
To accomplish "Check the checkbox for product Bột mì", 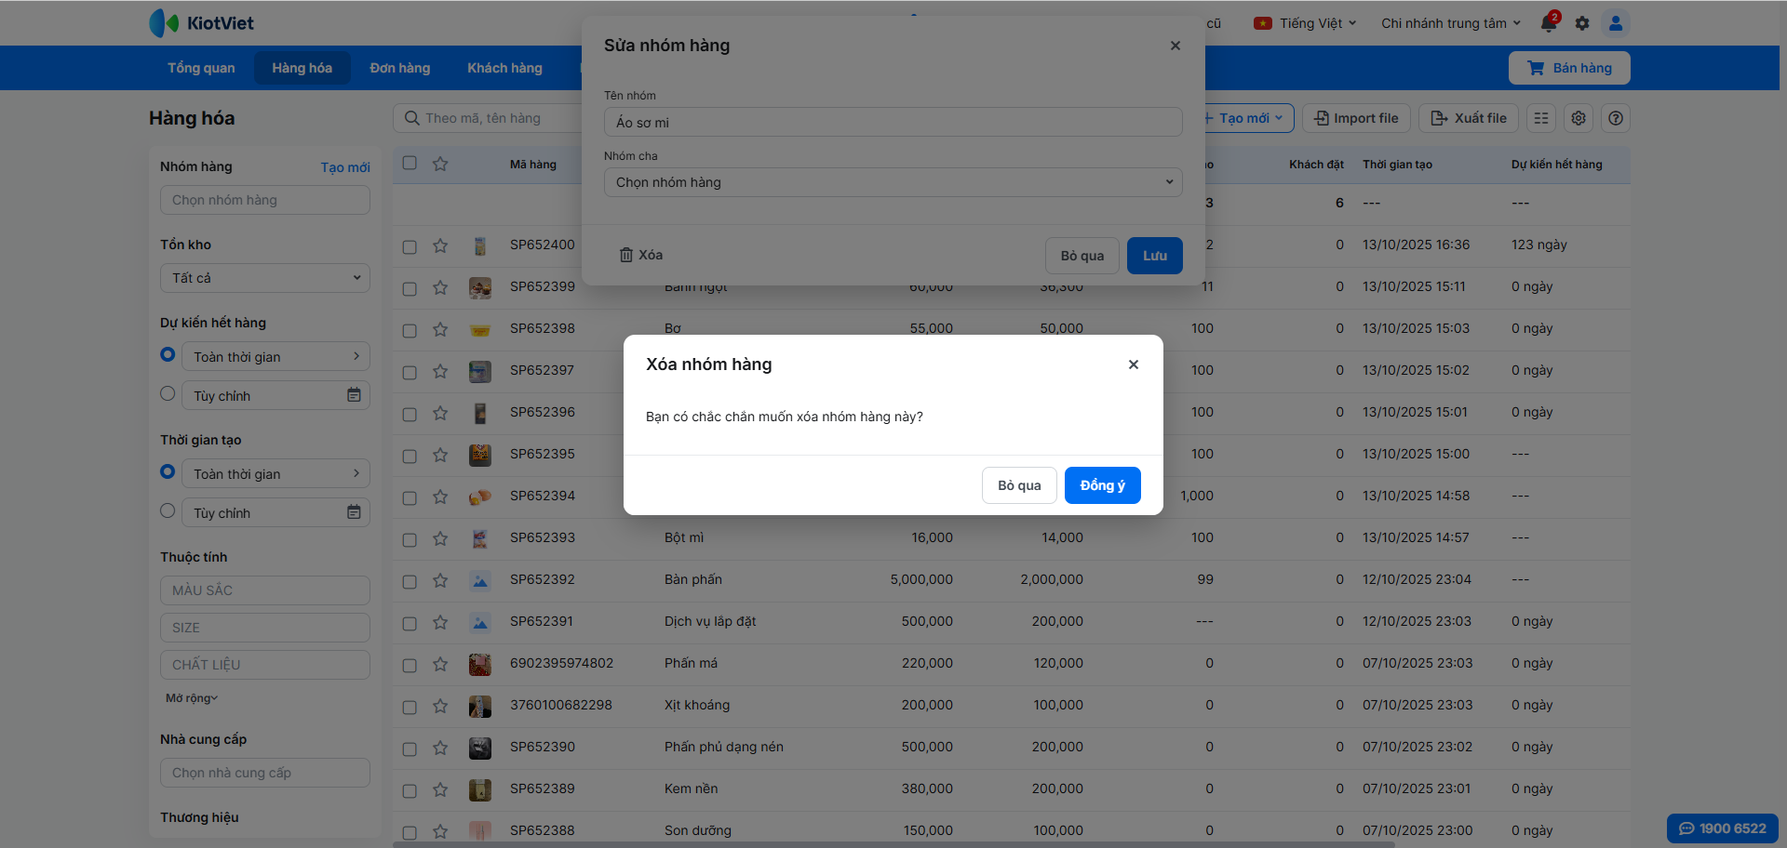I will pos(410,539).
